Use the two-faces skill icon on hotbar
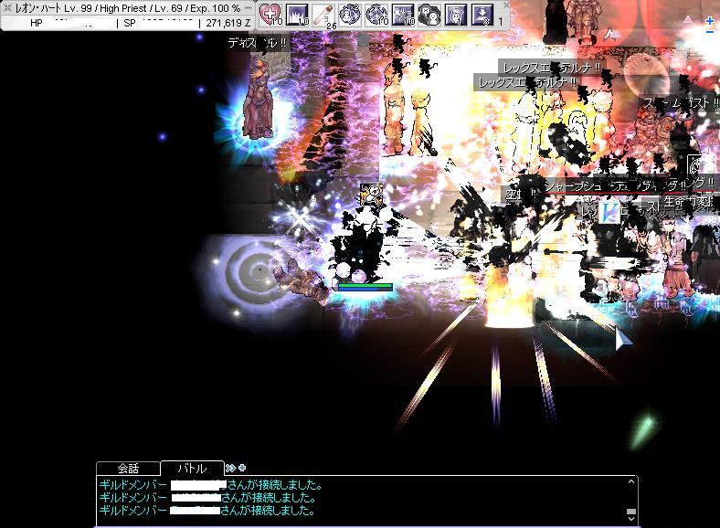This screenshot has height=528, width=720. point(429,15)
